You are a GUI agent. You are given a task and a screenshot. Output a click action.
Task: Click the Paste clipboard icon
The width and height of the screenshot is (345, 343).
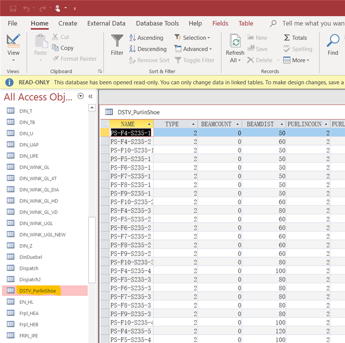coord(41,41)
